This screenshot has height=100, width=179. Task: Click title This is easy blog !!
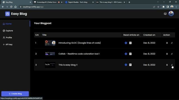pyautogui.click(x=68, y=65)
